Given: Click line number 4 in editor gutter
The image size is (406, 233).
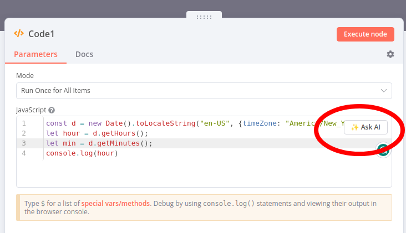Looking at the screenshot, I should tap(24, 153).
